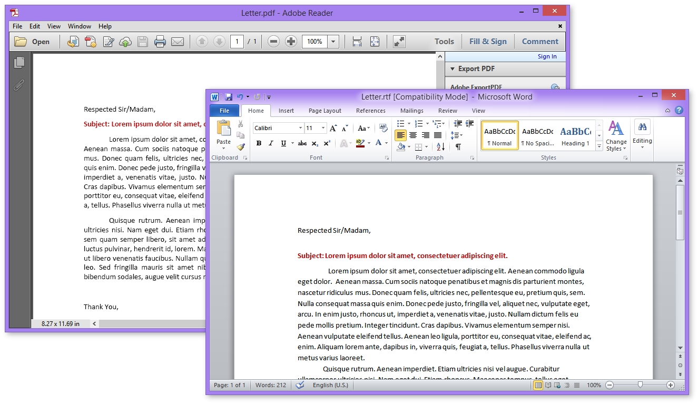Open the zoom 100% dropdown in Adobe Reader
Image resolution: width=698 pixels, height=404 pixels.
(333, 42)
